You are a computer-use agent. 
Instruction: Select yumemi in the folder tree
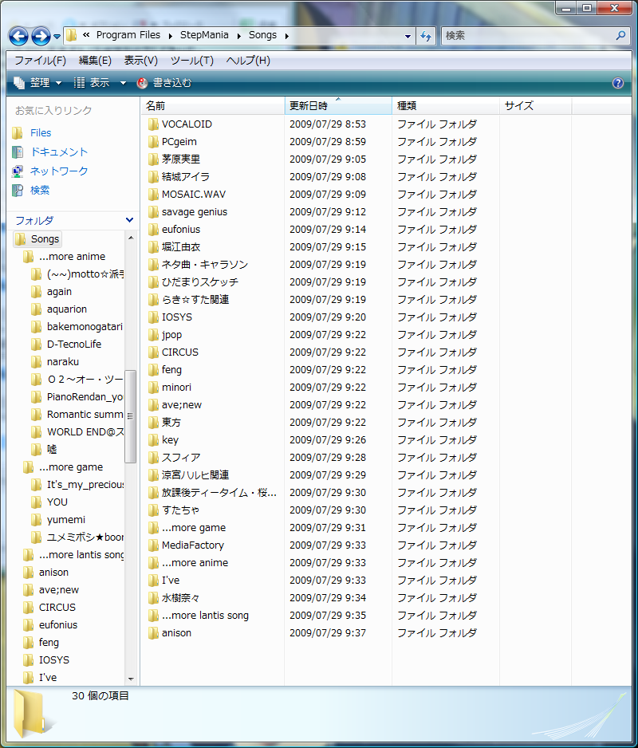coord(66,519)
